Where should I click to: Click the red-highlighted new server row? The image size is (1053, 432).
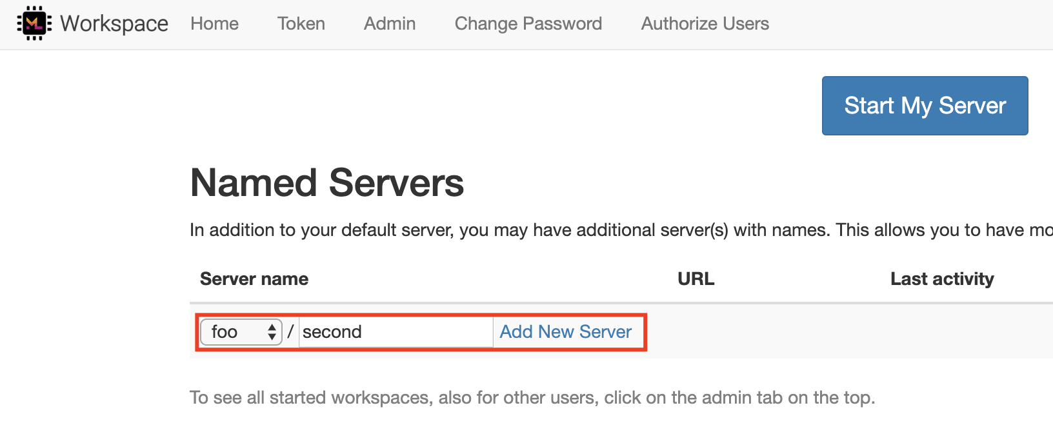(420, 331)
